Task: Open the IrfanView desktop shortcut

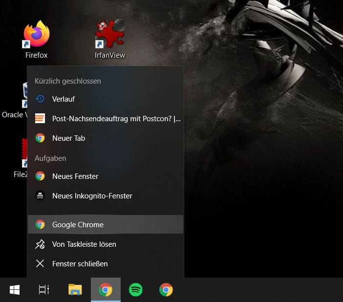Action: [110, 40]
